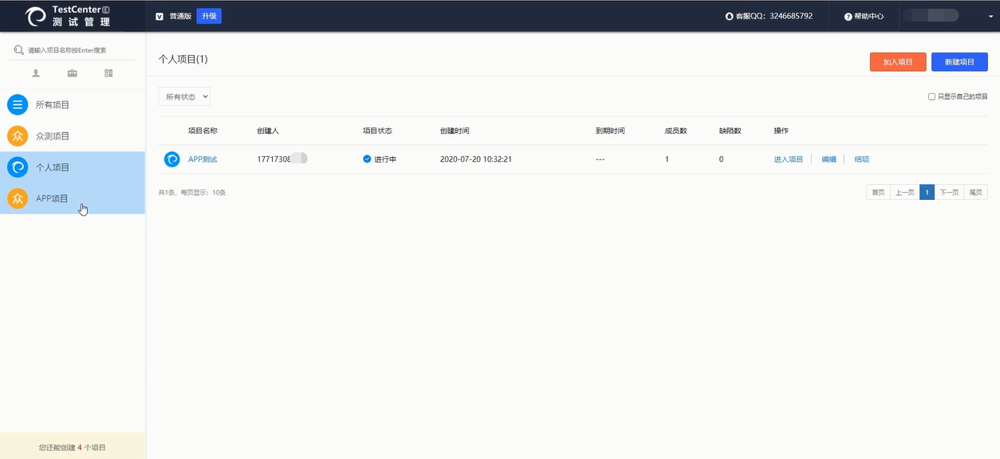
Task: Toggle 只显示自己的项目 checkbox
Action: tap(931, 96)
